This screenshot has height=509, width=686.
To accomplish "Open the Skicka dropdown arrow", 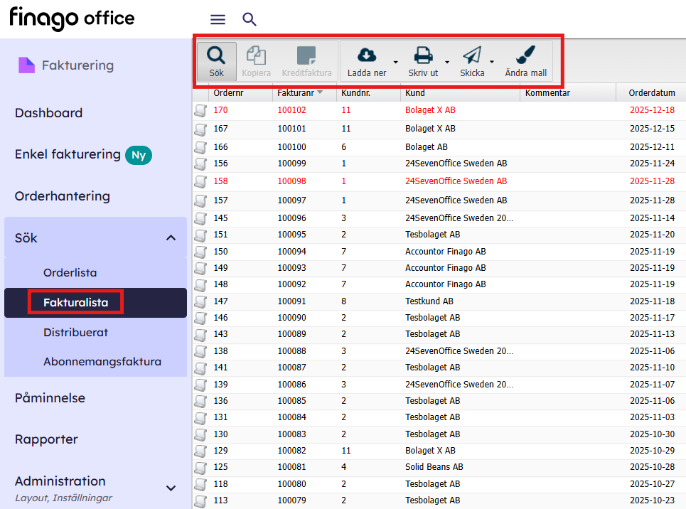I will 491,61.
